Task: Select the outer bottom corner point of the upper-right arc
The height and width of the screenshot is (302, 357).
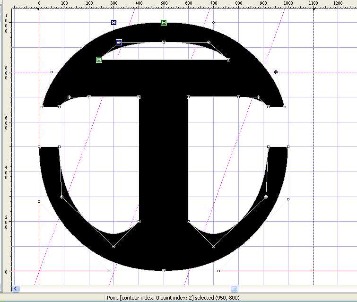Action: click(x=285, y=107)
